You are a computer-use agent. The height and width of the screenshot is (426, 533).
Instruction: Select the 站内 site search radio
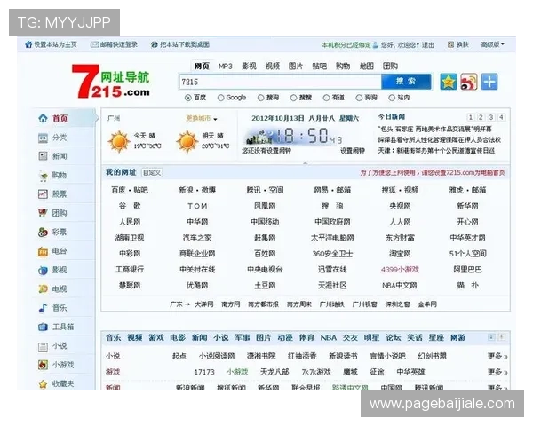click(392, 98)
